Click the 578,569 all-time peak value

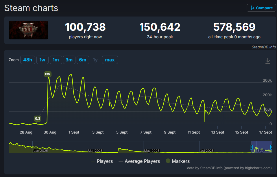point(234,27)
